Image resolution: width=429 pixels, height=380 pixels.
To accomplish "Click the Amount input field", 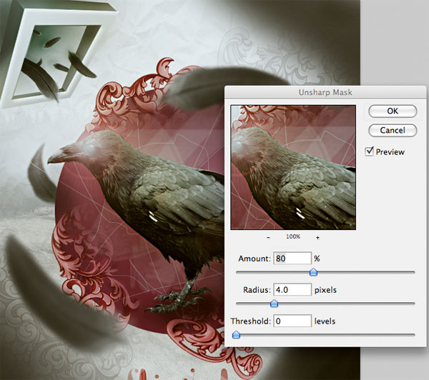I will tap(292, 259).
